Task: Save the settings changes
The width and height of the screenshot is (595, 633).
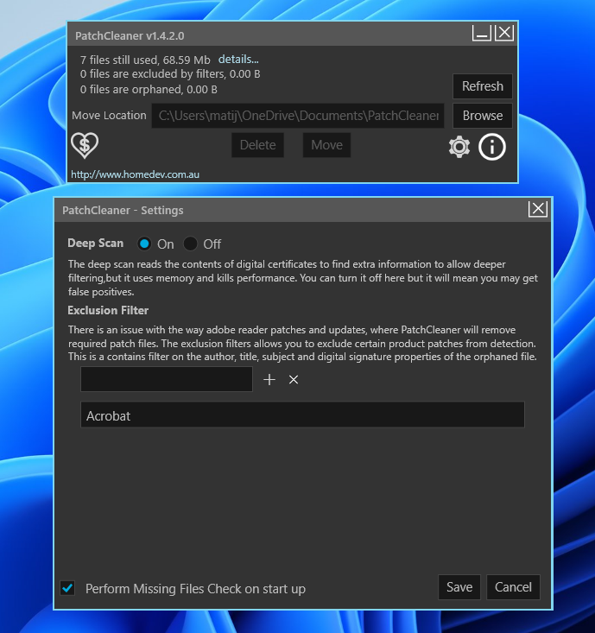Action: [459, 587]
